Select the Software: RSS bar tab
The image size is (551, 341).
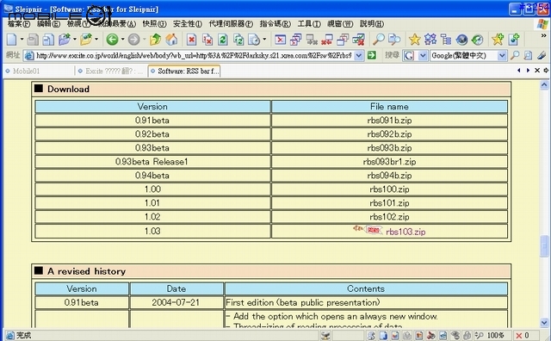click(184, 71)
